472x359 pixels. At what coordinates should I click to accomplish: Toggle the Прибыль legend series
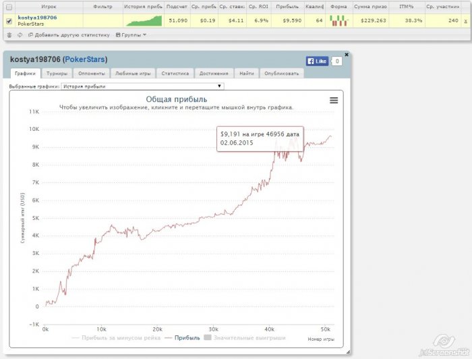tap(183, 338)
